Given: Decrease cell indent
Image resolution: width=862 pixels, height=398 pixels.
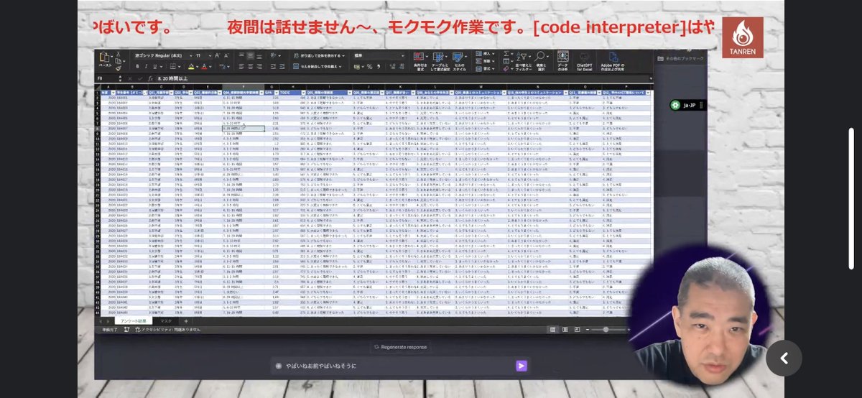Looking at the screenshot, I should [x=273, y=66].
